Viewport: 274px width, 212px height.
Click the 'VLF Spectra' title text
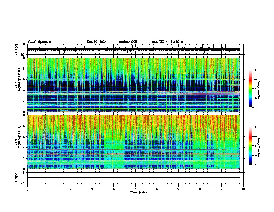point(39,42)
